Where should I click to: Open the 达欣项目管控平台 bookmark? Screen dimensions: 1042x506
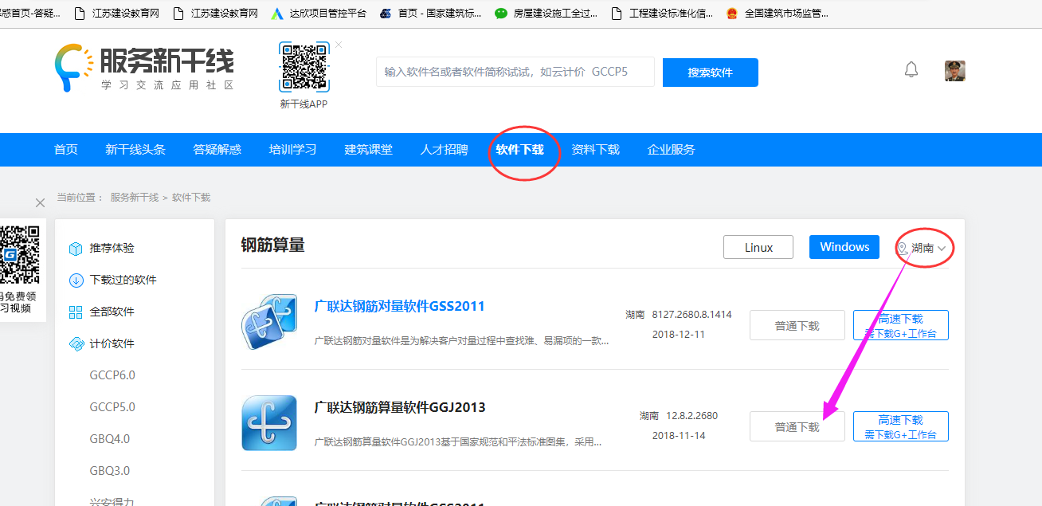pyautogui.click(x=319, y=13)
